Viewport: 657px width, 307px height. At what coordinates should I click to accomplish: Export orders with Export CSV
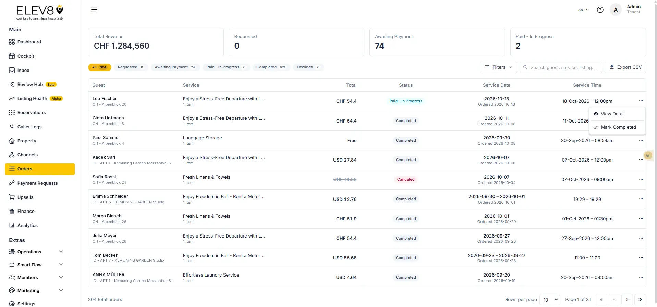(x=625, y=67)
